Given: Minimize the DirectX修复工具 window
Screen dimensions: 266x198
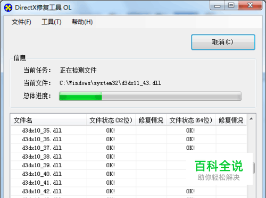Looking at the screenshot, I should (217, 5).
